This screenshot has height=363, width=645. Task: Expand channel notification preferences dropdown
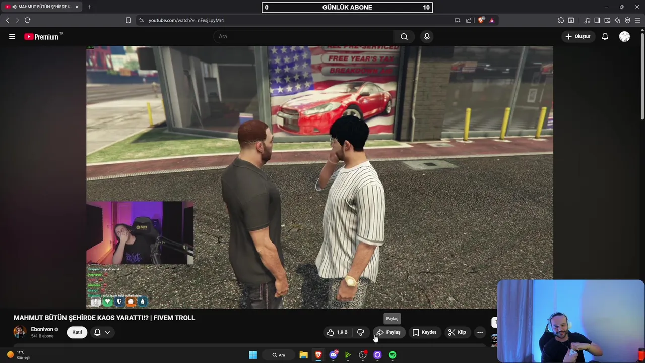click(x=102, y=332)
